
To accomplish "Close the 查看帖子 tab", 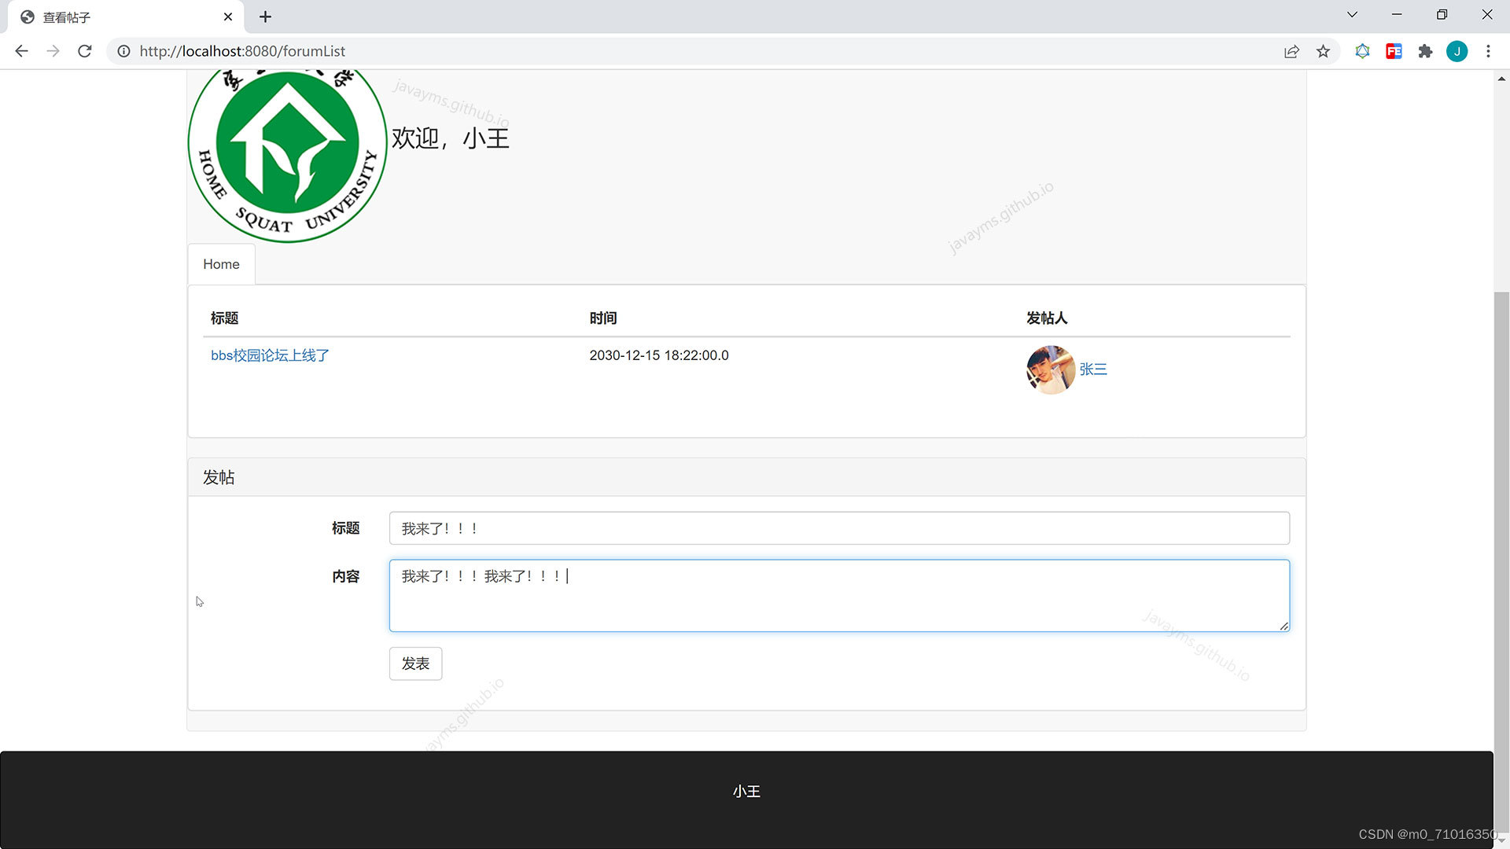I will (x=228, y=17).
